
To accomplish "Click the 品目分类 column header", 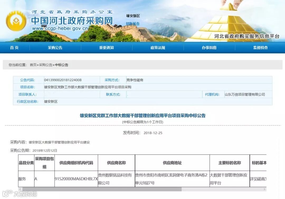I will tap(26, 163).
